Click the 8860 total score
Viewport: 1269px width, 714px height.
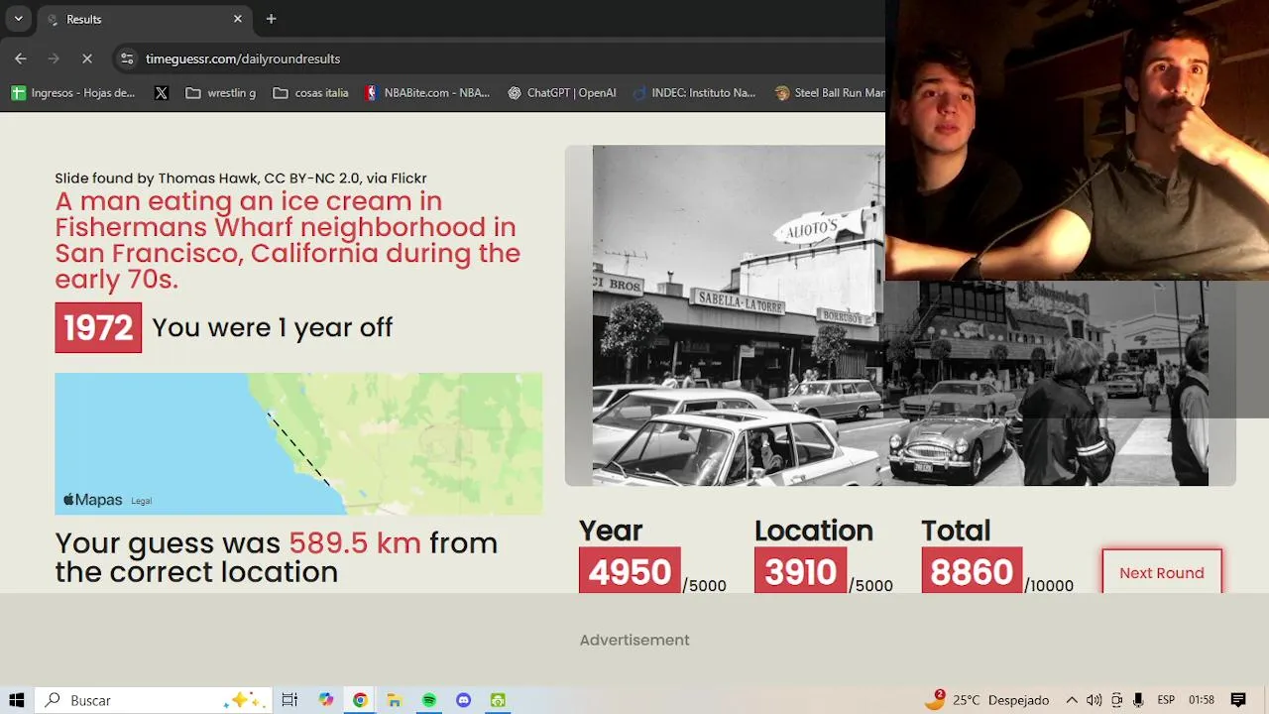pos(972,571)
